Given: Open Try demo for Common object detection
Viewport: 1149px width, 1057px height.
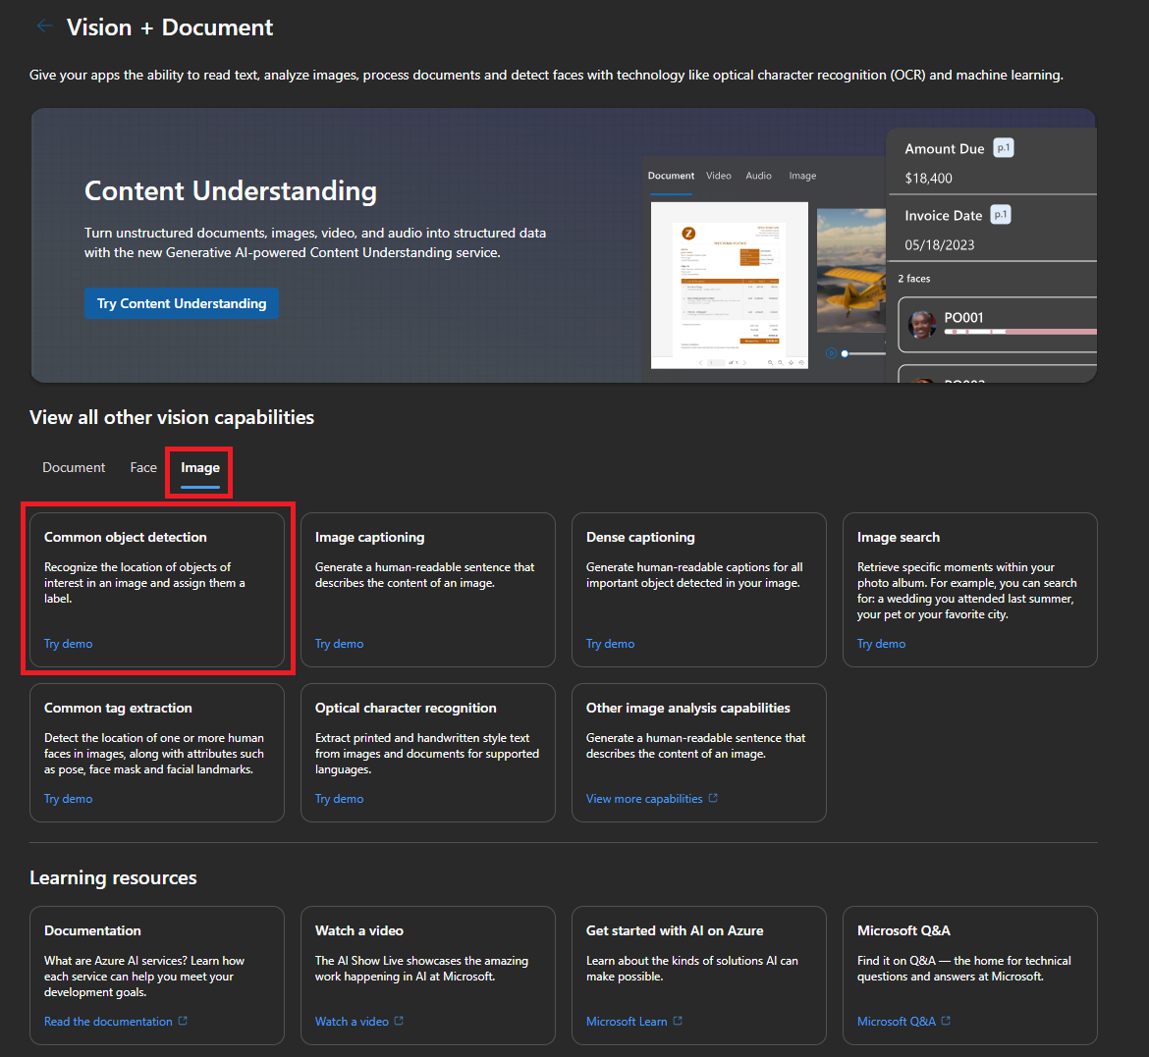Looking at the screenshot, I should (69, 644).
